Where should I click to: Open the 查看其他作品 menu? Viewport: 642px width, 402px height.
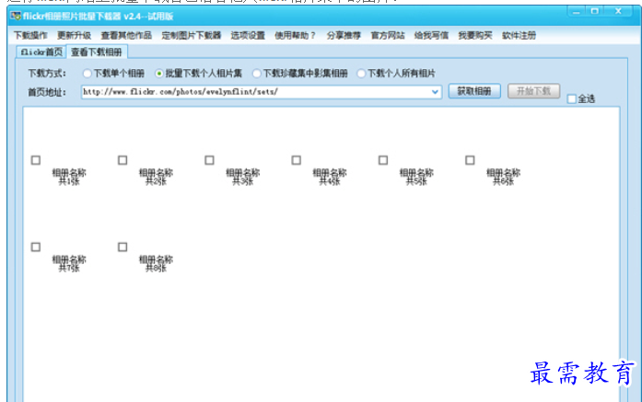126,36
